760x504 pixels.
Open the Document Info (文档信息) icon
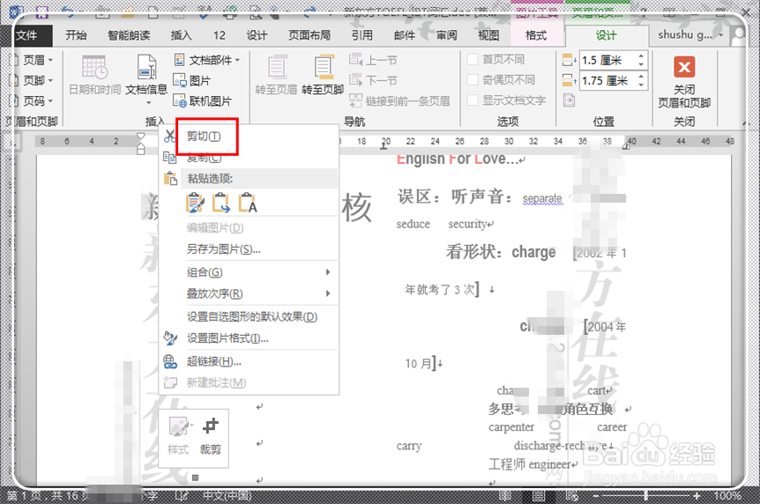click(146, 67)
